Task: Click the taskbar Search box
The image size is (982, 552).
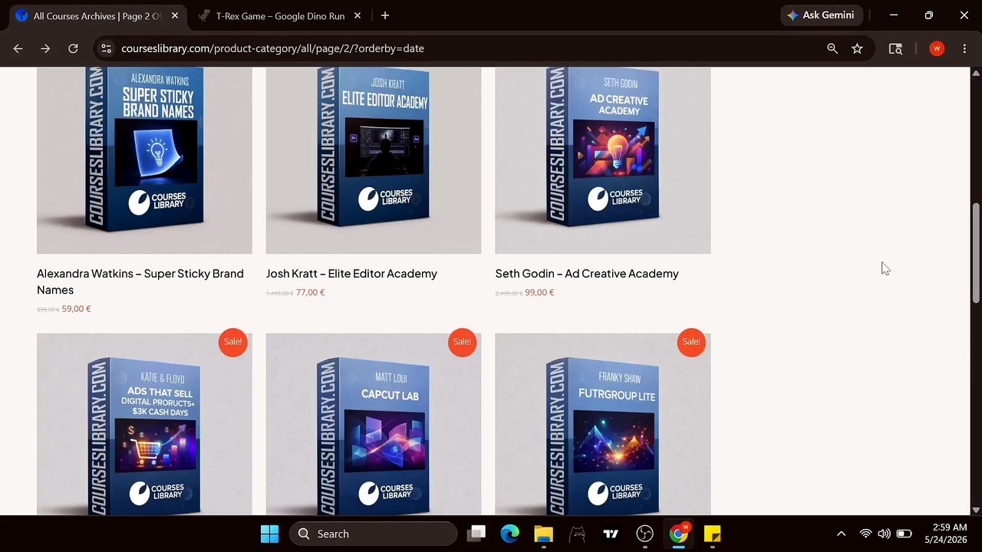Action: [373, 534]
